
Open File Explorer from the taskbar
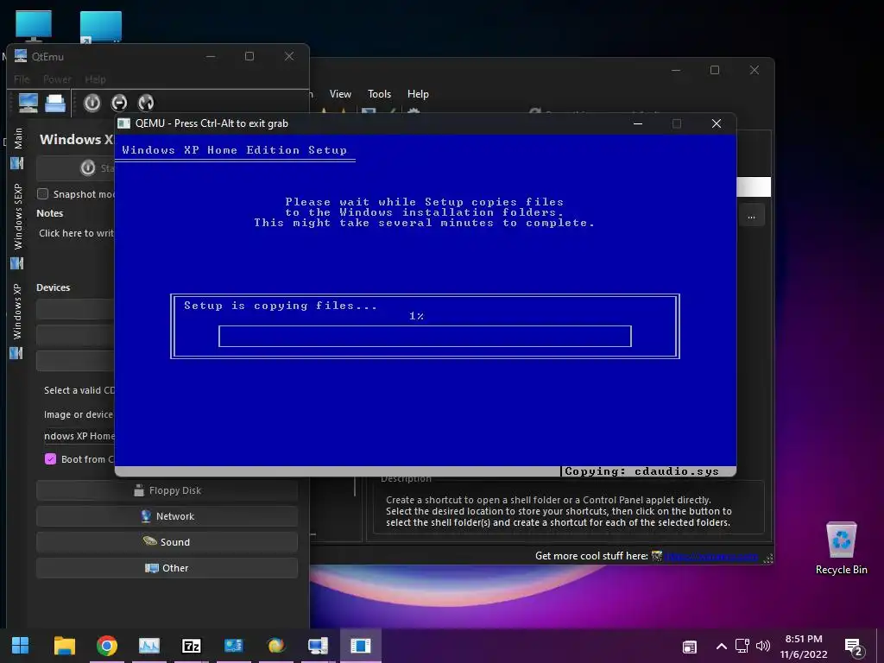pyautogui.click(x=64, y=646)
